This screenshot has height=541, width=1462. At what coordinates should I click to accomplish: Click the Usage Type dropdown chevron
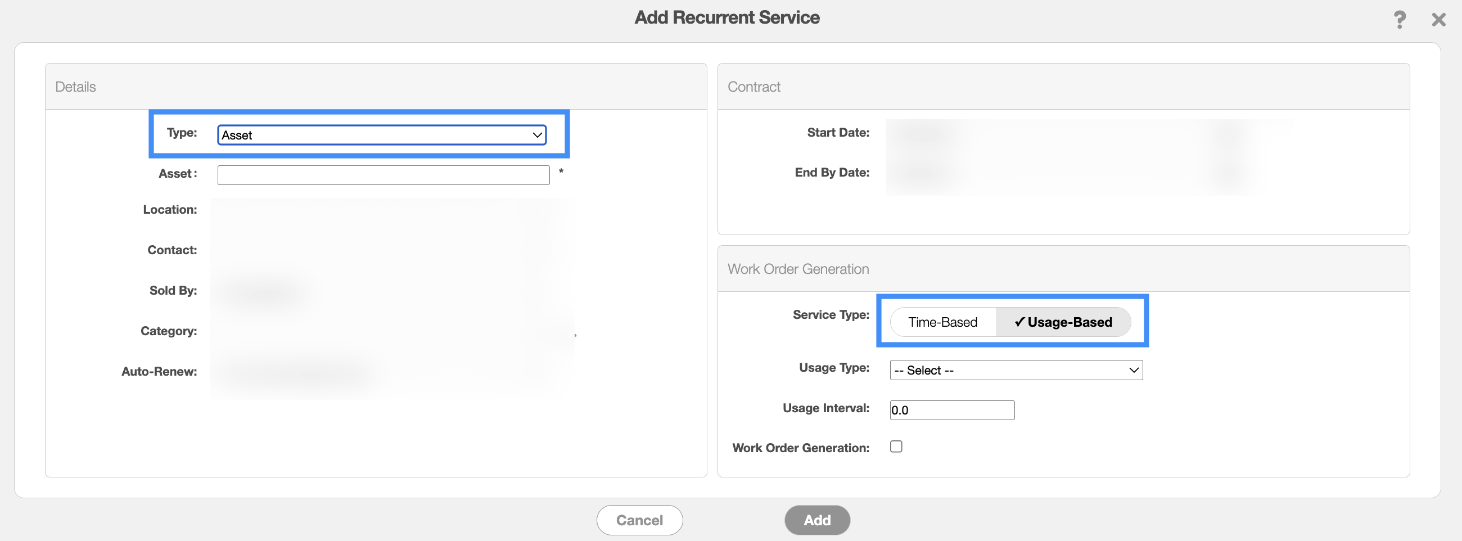click(1134, 370)
